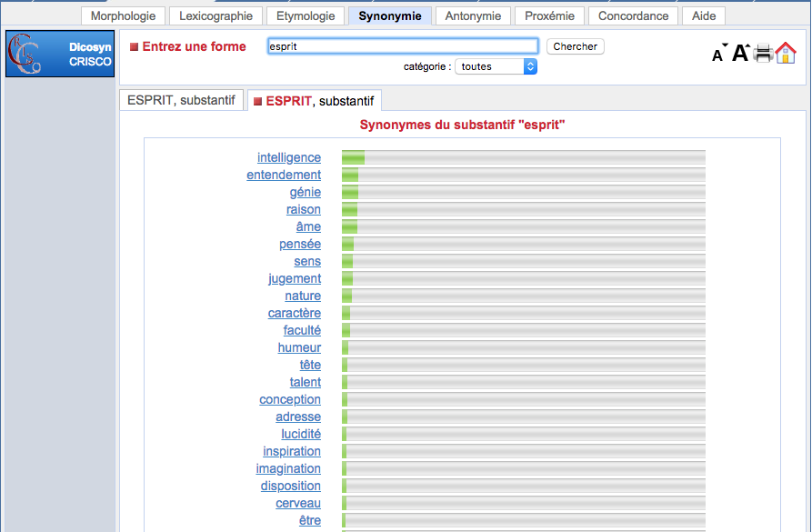Screen dimensions: 812x532
Task: Click the increase font size icon
Action: point(741,53)
